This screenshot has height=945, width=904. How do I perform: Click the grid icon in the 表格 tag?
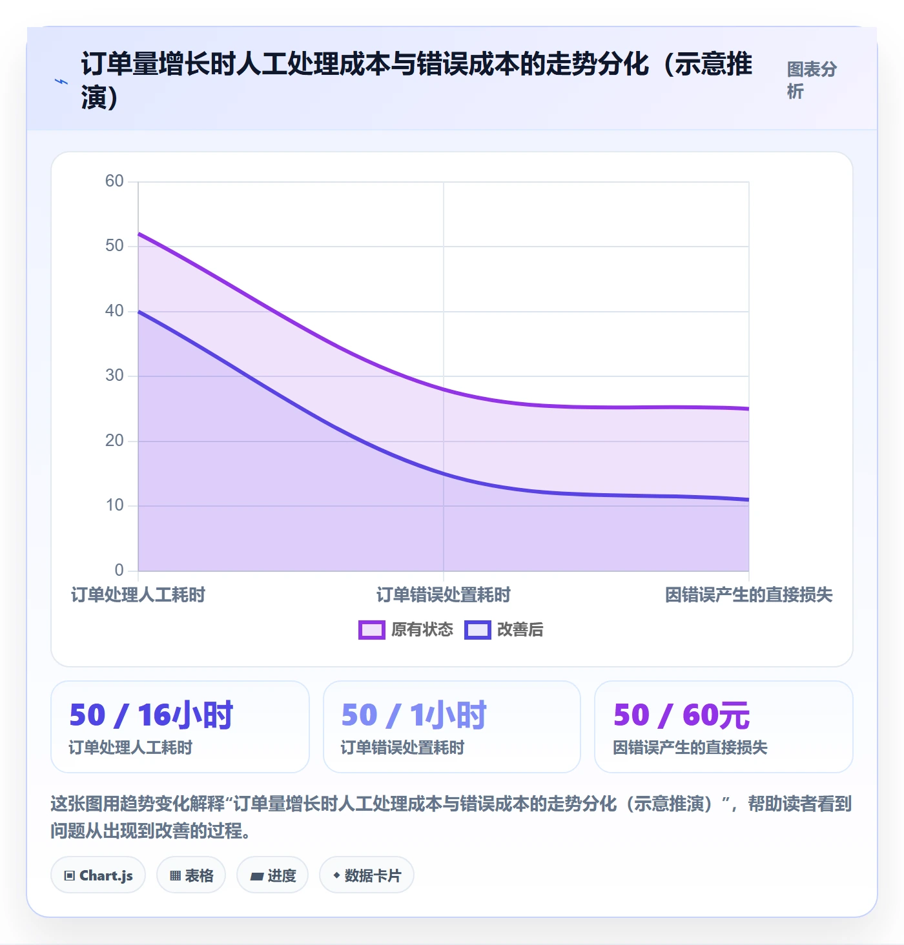[x=175, y=876]
